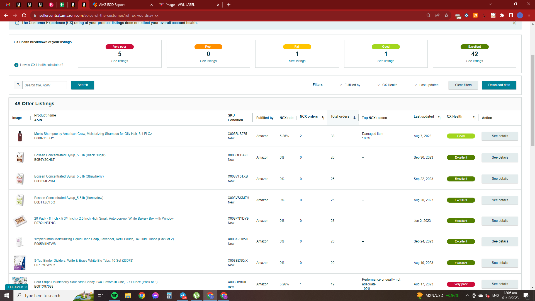The height and width of the screenshot is (301, 535).
Task: See listings under Poor
Action: (x=208, y=61)
